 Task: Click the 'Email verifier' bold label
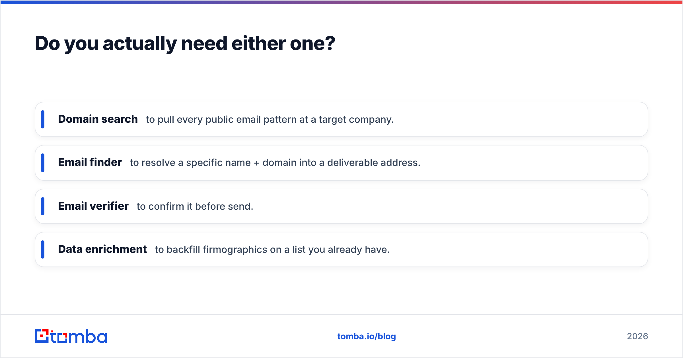click(93, 206)
